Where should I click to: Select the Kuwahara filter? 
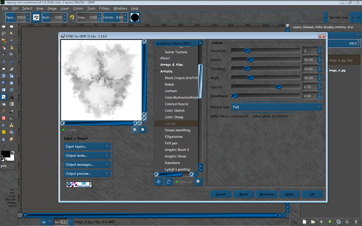pos(172,163)
